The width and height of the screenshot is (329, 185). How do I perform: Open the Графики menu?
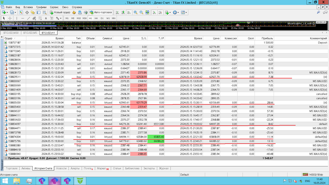[41, 7]
